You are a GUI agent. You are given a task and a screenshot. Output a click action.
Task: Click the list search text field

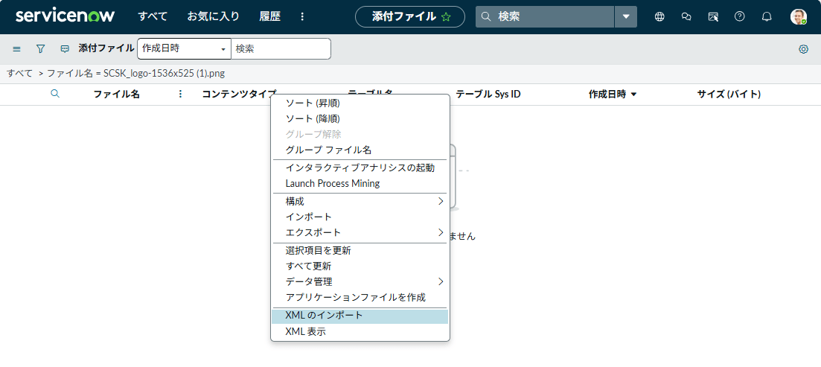point(281,48)
